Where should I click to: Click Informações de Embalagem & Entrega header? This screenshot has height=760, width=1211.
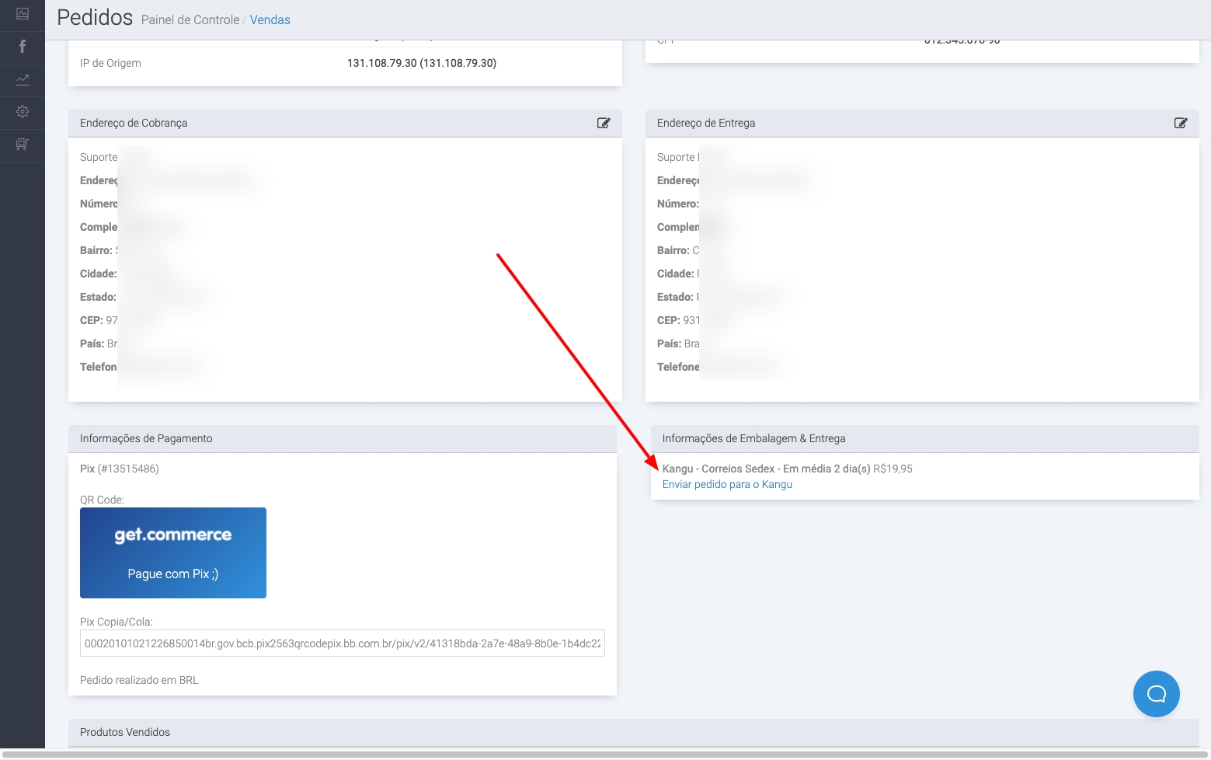753,438
